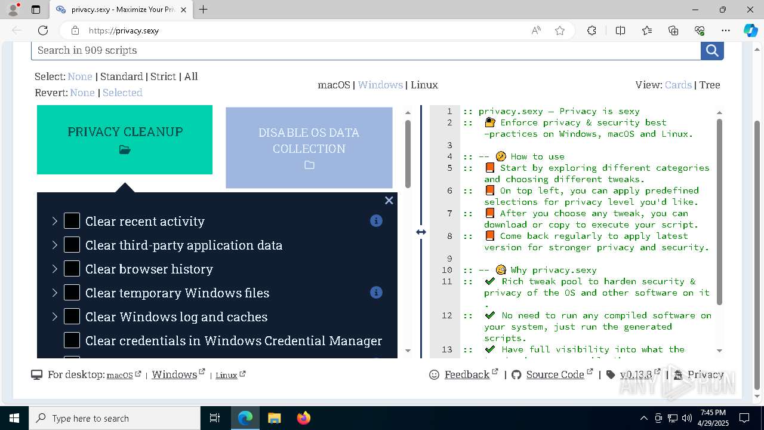764x430 pixels.
Task: Switch view to Tree
Action: [710, 85]
